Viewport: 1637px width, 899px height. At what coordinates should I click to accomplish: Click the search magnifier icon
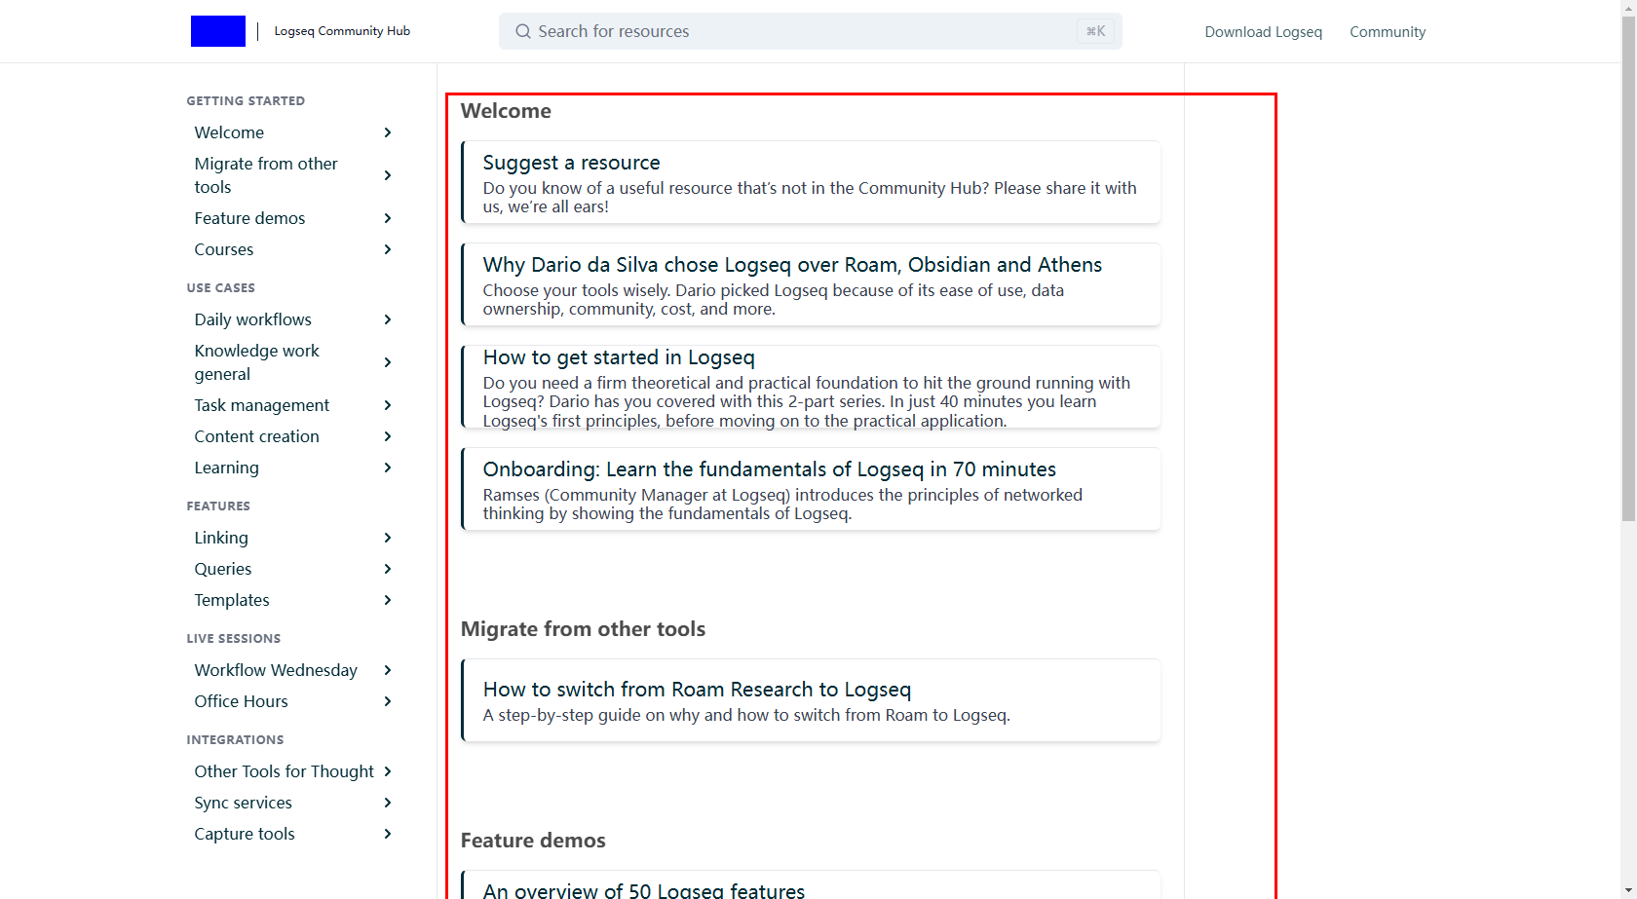523,31
